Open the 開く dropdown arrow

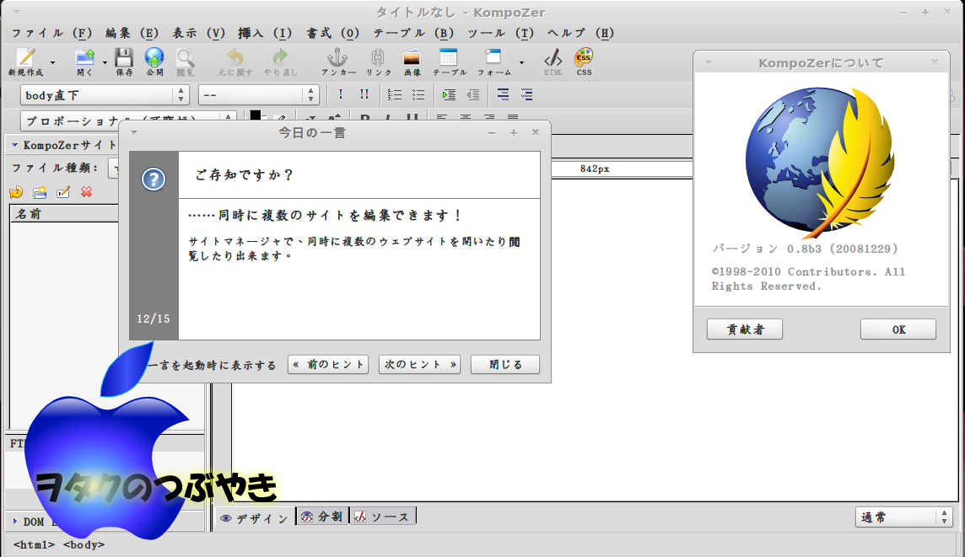click(x=105, y=62)
